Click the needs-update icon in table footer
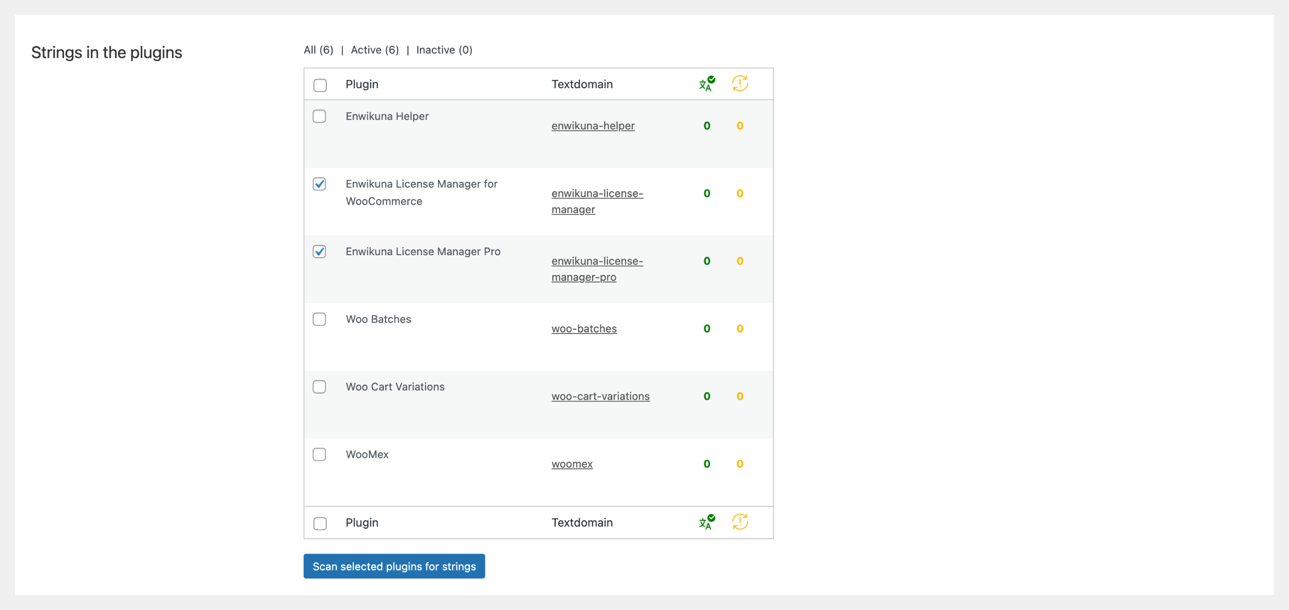 pos(740,522)
